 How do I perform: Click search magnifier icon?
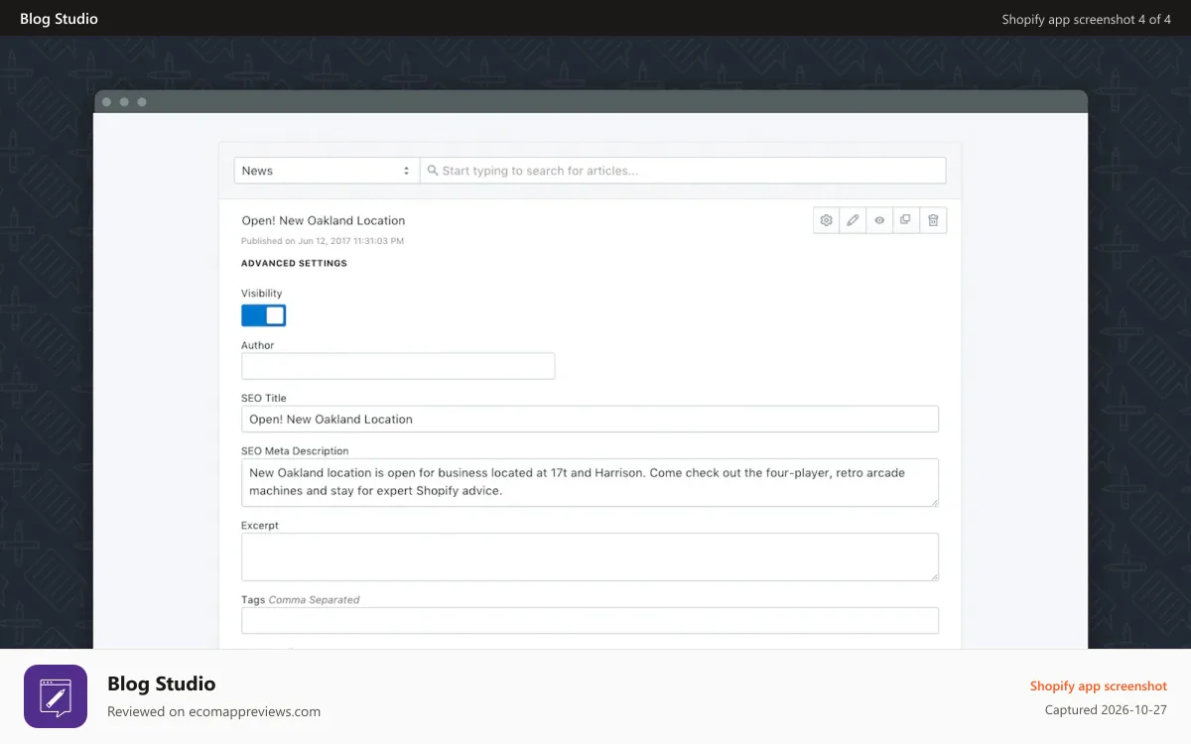coord(433,171)
